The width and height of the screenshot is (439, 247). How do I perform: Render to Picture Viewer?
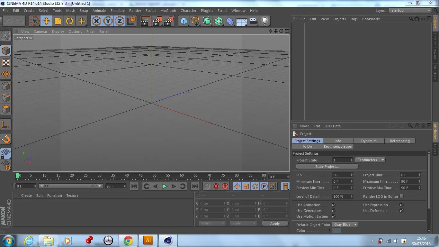pyautogui.click(x=157, y=21)
